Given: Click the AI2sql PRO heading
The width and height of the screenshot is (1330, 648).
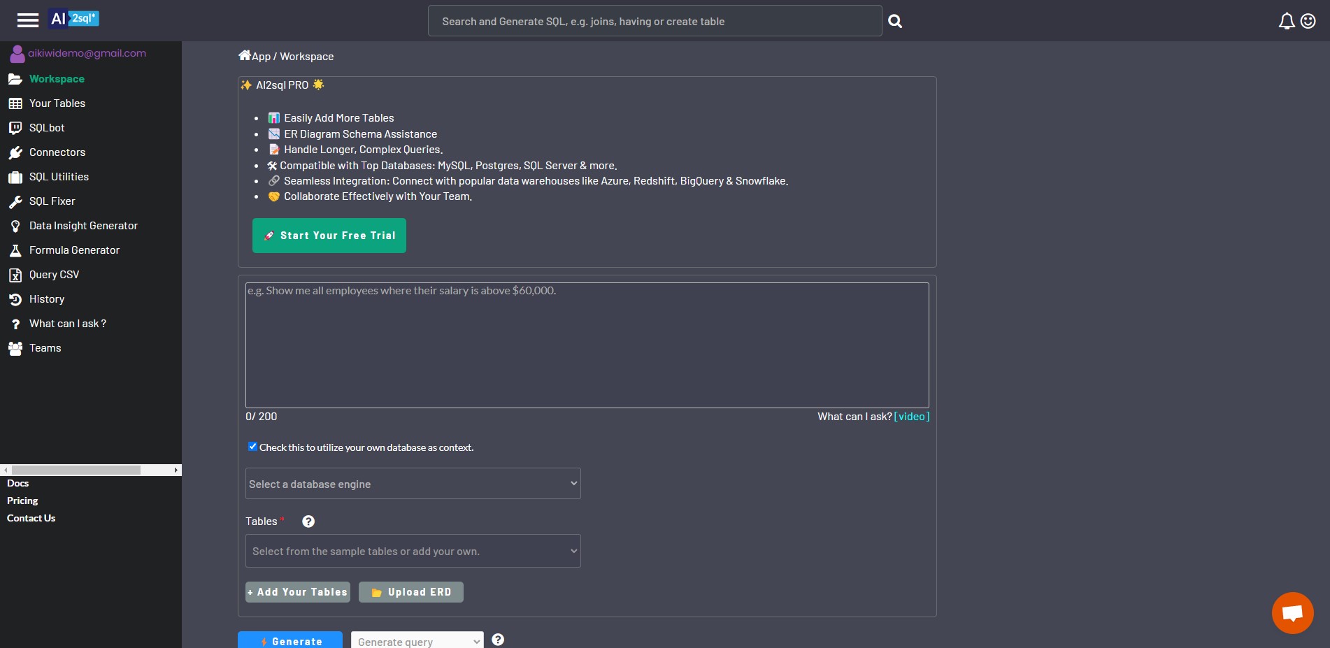Looking at the screenshot, I should [x=282, y=85].
